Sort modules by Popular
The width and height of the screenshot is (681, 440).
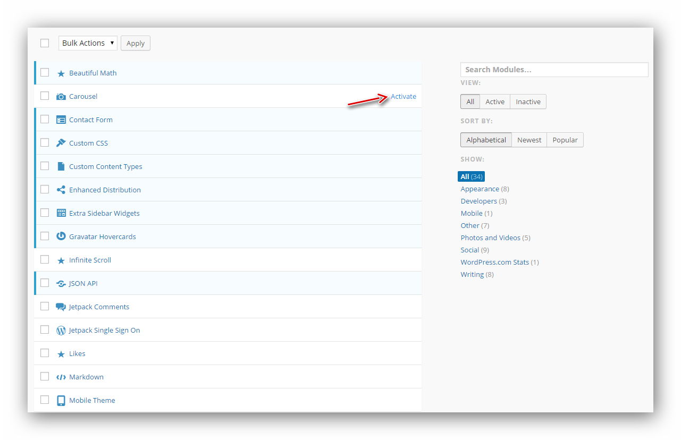coord(565,140)
